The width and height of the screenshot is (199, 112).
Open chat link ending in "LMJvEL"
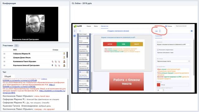coord(19,86)
